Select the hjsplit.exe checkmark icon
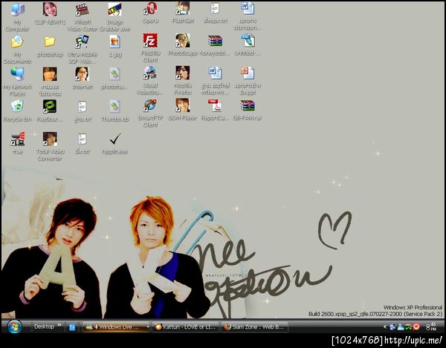Screen dimensions: 446x348 click(x=115, y=139)
